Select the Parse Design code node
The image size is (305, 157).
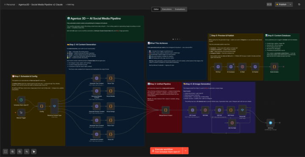point(111,106)
